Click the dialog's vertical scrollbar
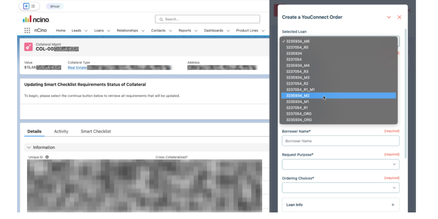The width and height of the screenshot is (438, 219). click(406, 93)
